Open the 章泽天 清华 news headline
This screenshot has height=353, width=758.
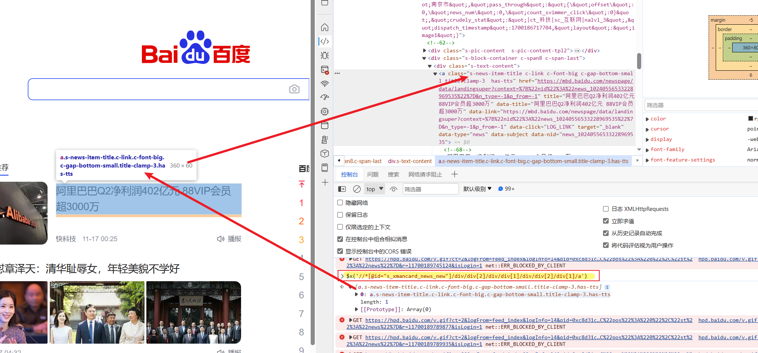[90, 268]
